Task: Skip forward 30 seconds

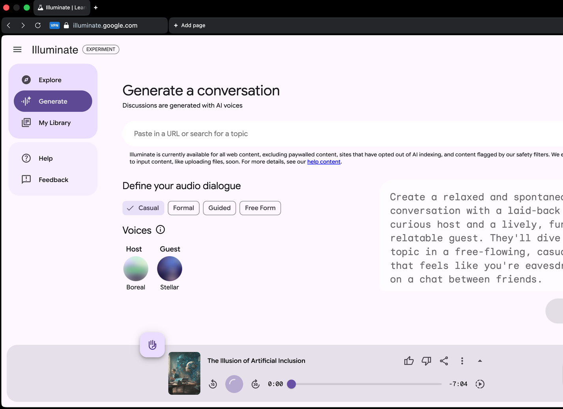Action: pyautogui.click(x=255, y=384)
